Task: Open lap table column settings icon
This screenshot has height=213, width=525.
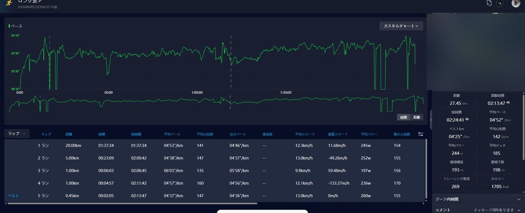Action: [x=421, y=134]
